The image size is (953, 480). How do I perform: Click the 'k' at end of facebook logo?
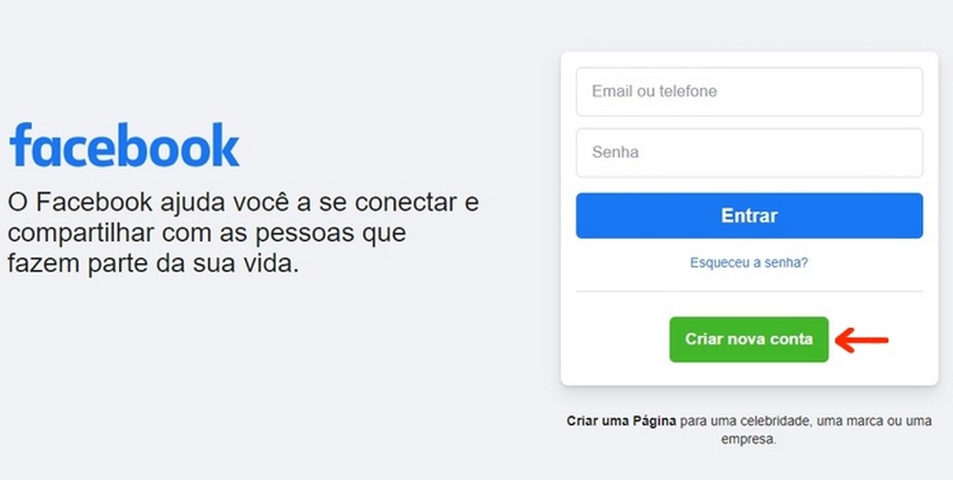[223, 145]
